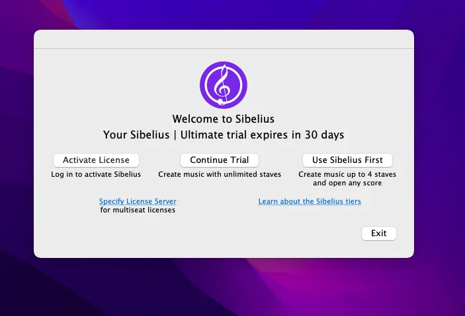This screenshot has height=316, width=465.
Task: Select Use Sibelius First button
Action: [347, 160]
